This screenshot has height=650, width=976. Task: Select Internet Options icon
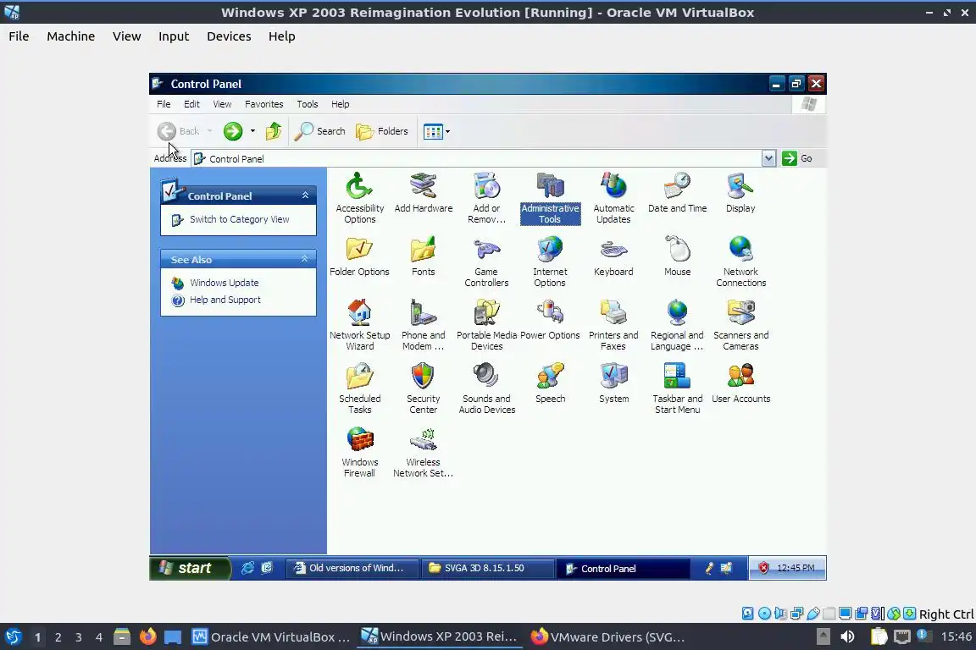[550, 262]
